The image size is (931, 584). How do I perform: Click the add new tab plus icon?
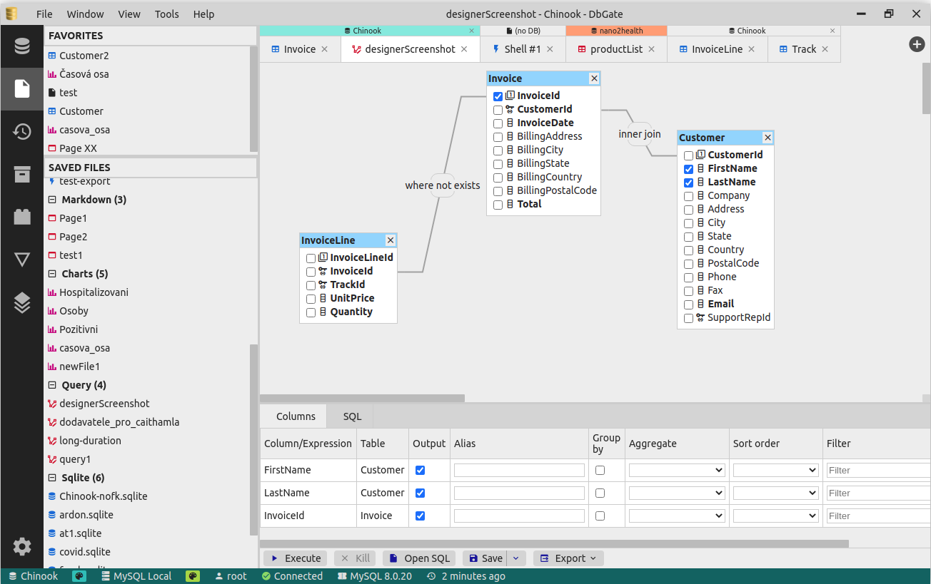click(917, 44)
